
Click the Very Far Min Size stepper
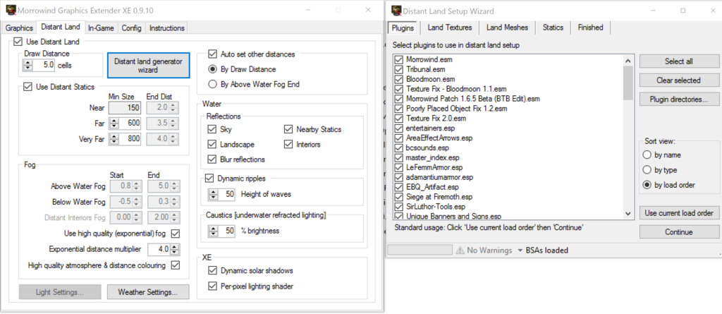114,139
